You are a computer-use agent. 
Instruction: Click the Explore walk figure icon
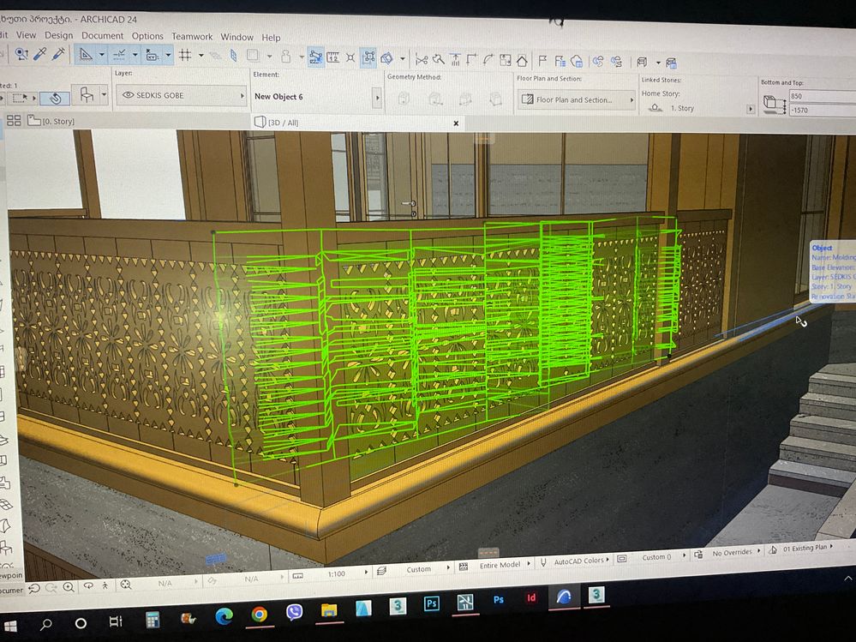point(105,585)
